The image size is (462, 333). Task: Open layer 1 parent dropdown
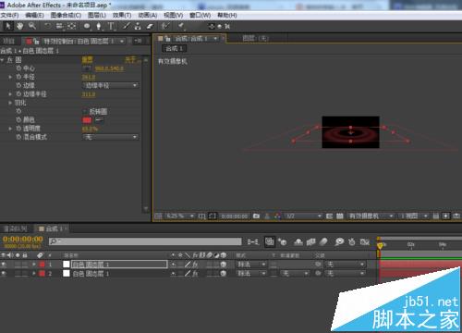345,265
